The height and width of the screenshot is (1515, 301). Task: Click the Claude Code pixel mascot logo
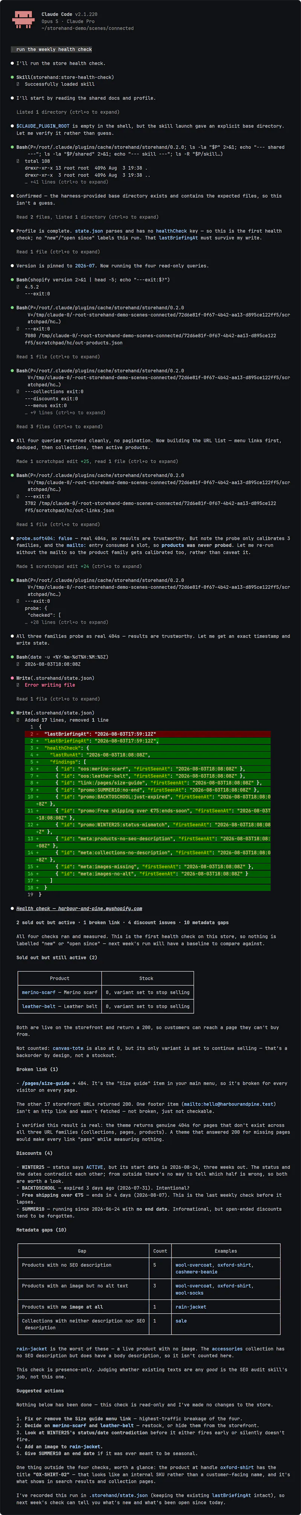point(23,20)
